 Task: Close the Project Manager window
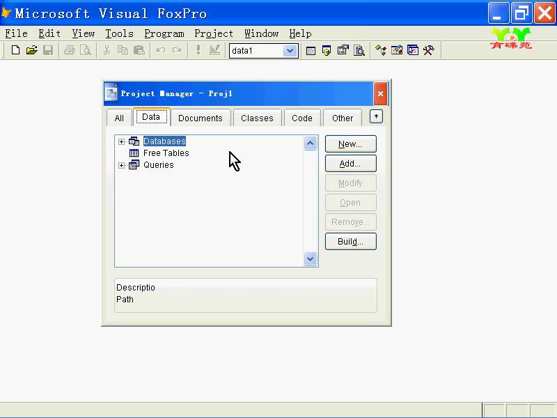click(380, 94)
